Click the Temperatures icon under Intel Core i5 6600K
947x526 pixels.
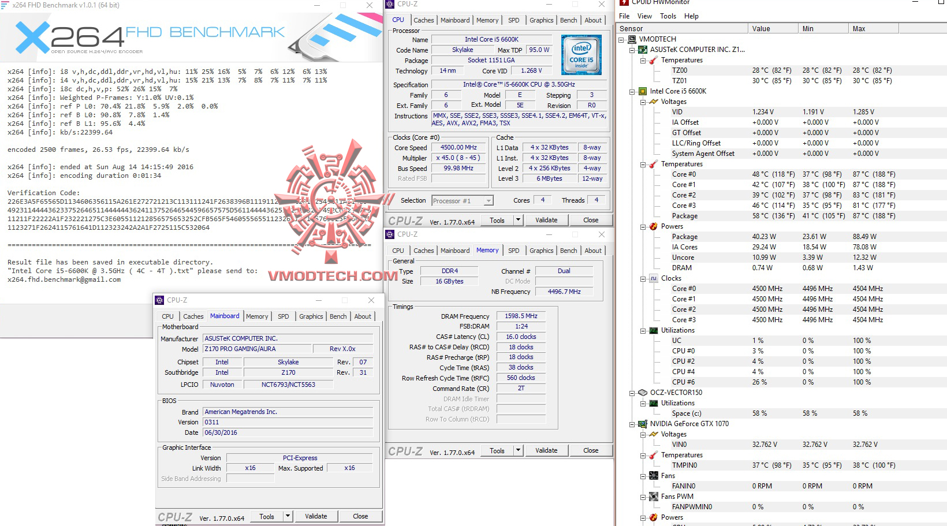653,164
